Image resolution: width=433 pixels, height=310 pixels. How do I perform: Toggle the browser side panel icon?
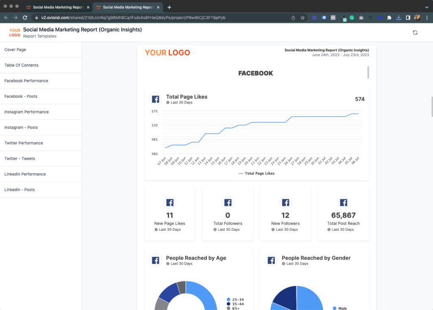point(408,18)
